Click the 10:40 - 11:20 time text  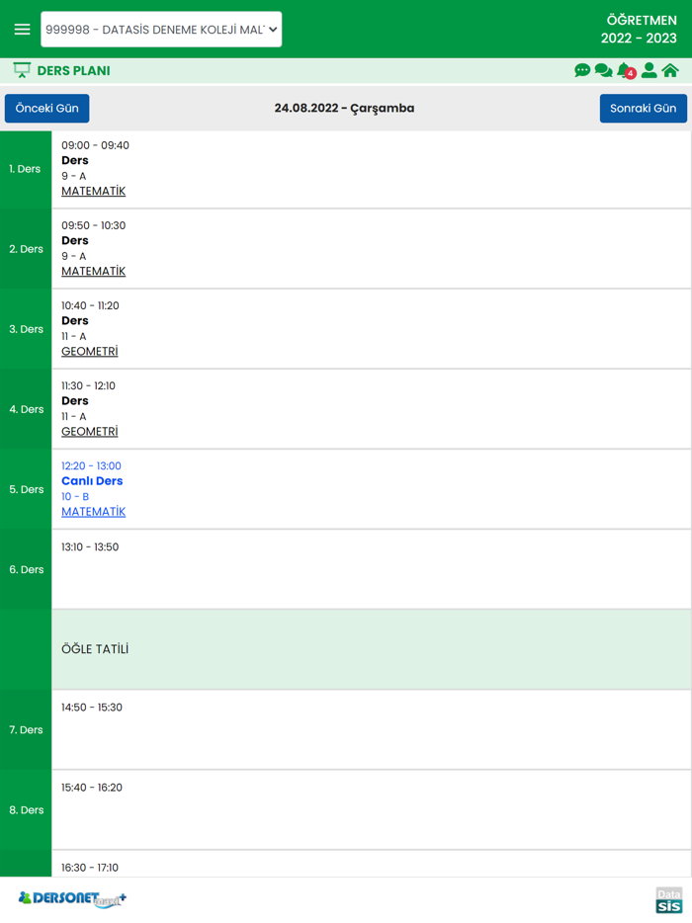click(90, 305)
